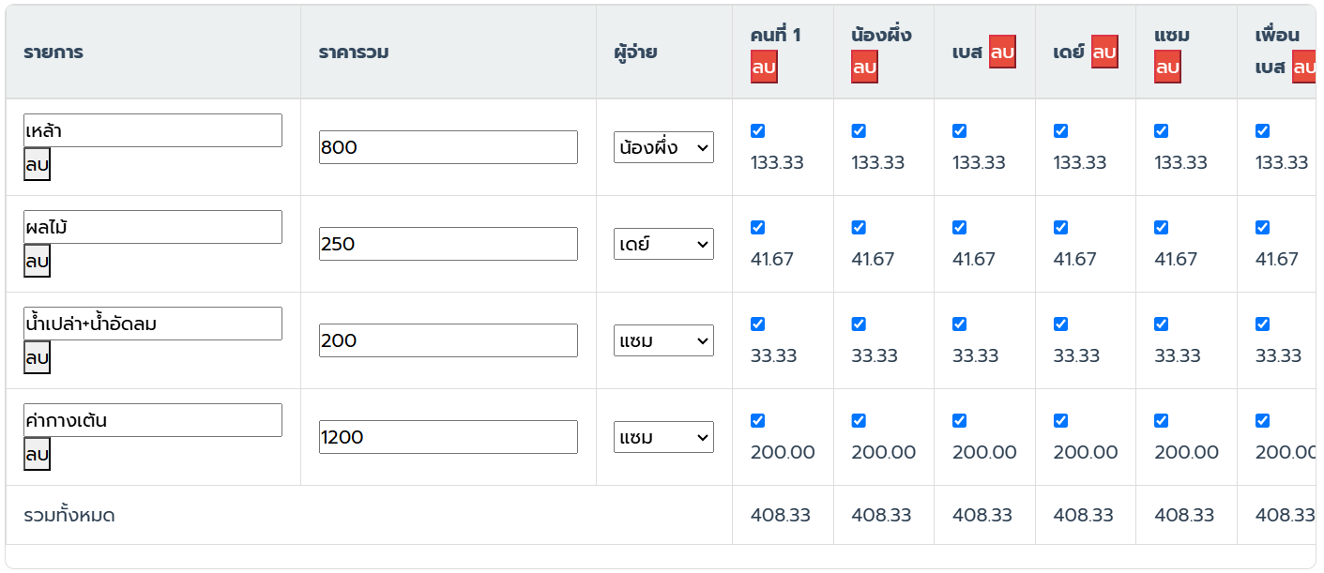1324x573 pixels.
Task: Click the น้ำเปล่า+น้ำอัดลม name field
Action: click(x=153, y=324)
